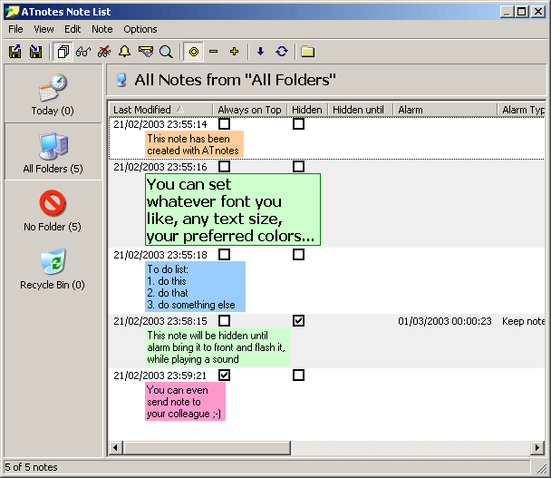Screen dimensions: 551x478
Task: Click alarm value 01/03/2003 00:00:23
Action: point(445,321)
